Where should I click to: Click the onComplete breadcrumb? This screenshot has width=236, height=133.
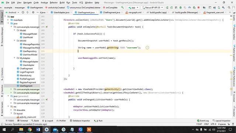[110, 7]
